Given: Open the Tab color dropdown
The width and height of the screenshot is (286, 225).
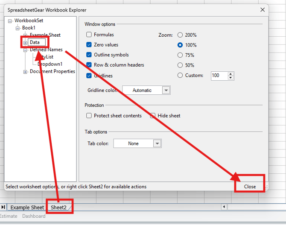Looking at the screenshot, I should pos(157,144).
